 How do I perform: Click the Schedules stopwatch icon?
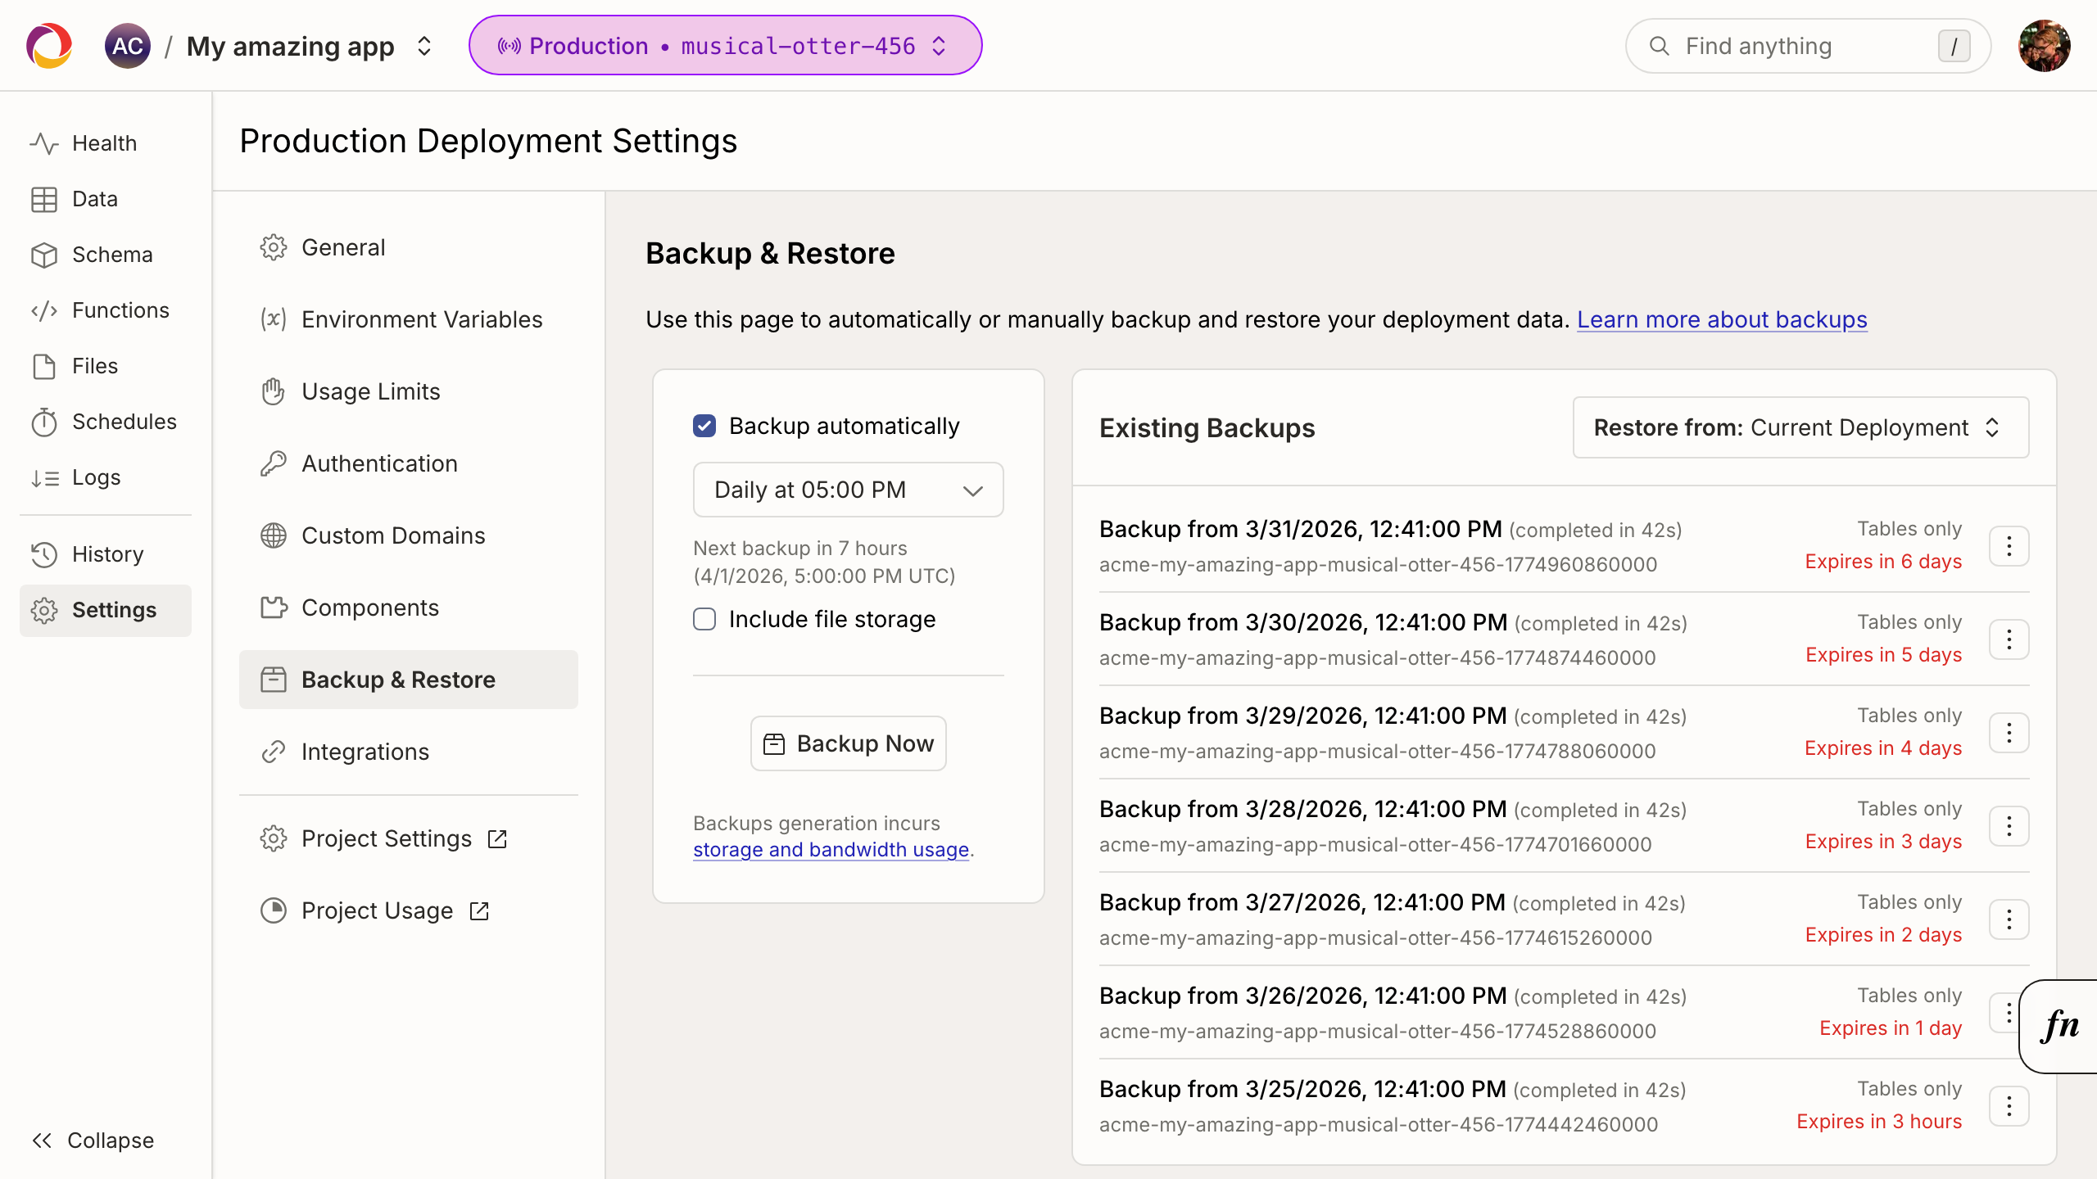[44, 422]
